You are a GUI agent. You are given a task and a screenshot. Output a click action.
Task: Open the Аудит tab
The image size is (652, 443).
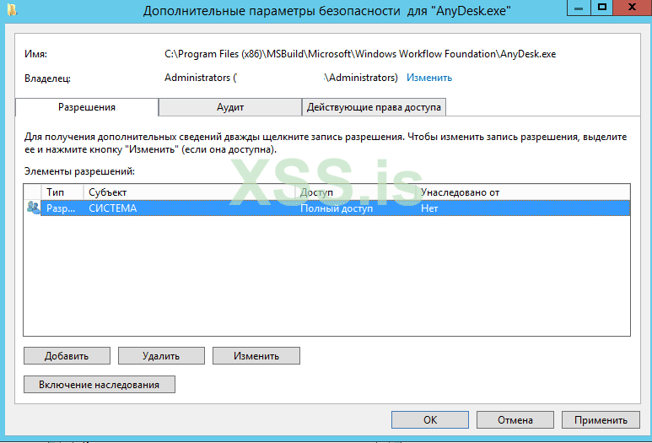(230, 107)
